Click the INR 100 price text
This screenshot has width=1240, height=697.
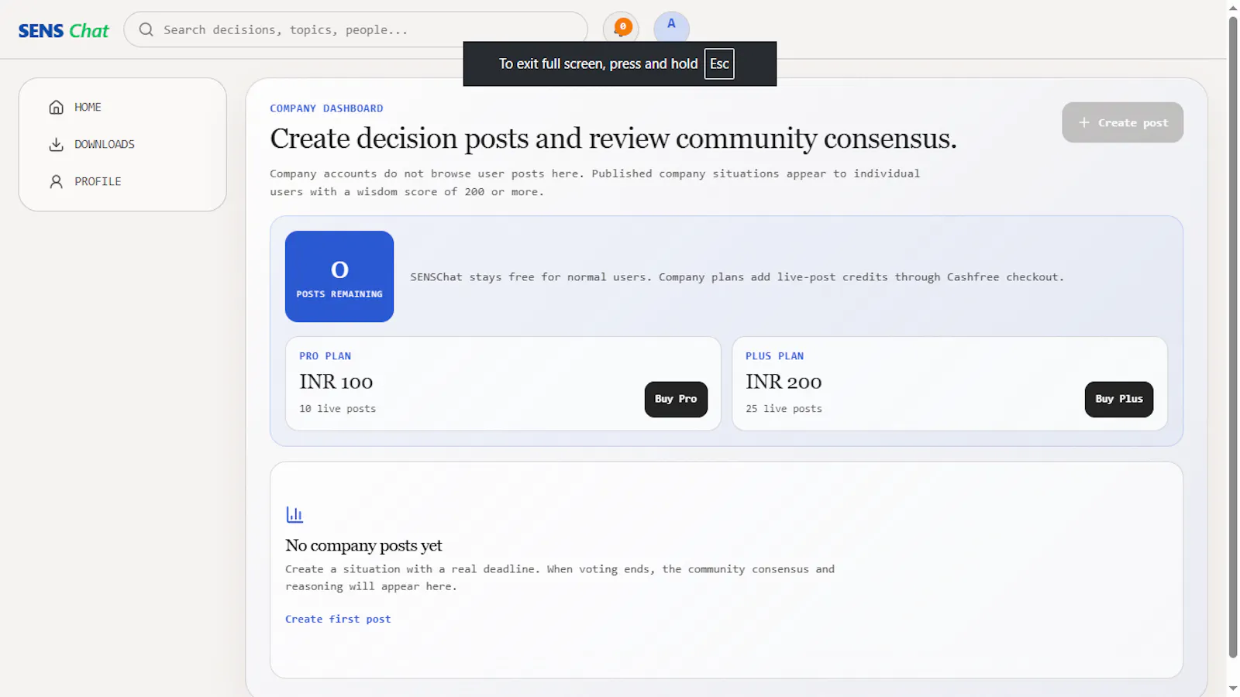pos(336,382)
